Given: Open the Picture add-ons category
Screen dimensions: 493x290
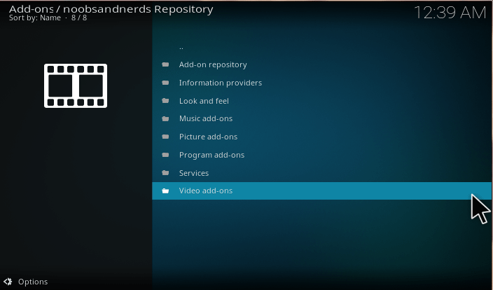Looking at the screenshot, I should [x=321, y=137].
